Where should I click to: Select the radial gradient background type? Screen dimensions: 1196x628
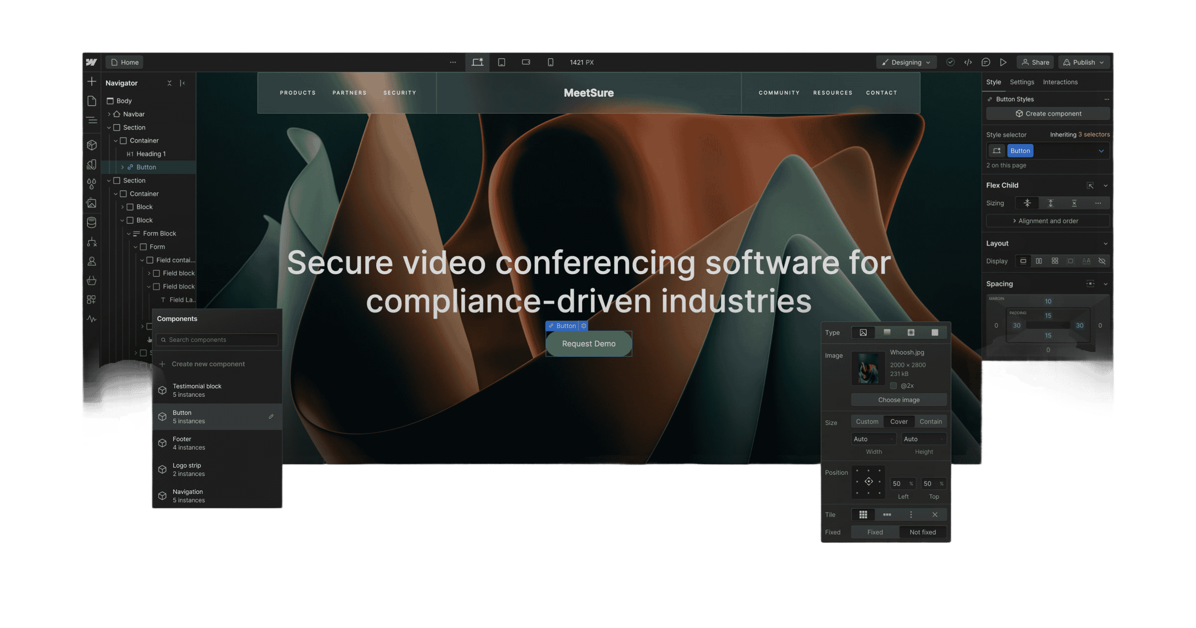(911, 332)
